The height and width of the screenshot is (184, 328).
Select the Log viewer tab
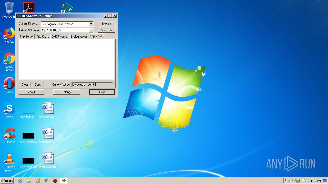97,36
